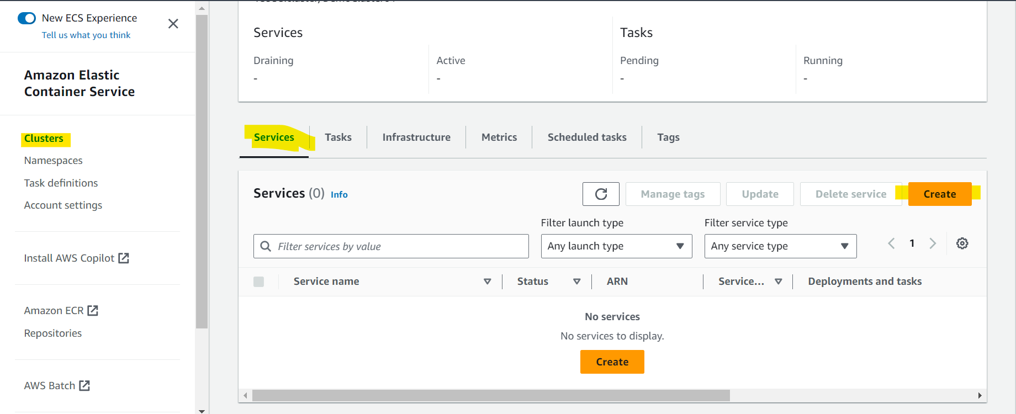Sort by Status column arrow
The image size is (1016, 414).
577,282
